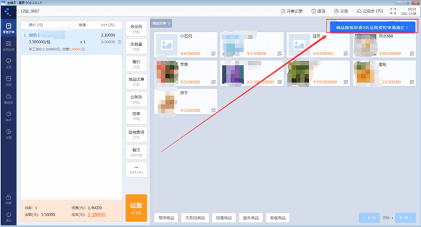Delete the 抽纸 line item via trash icon

(x=120, y=42)
